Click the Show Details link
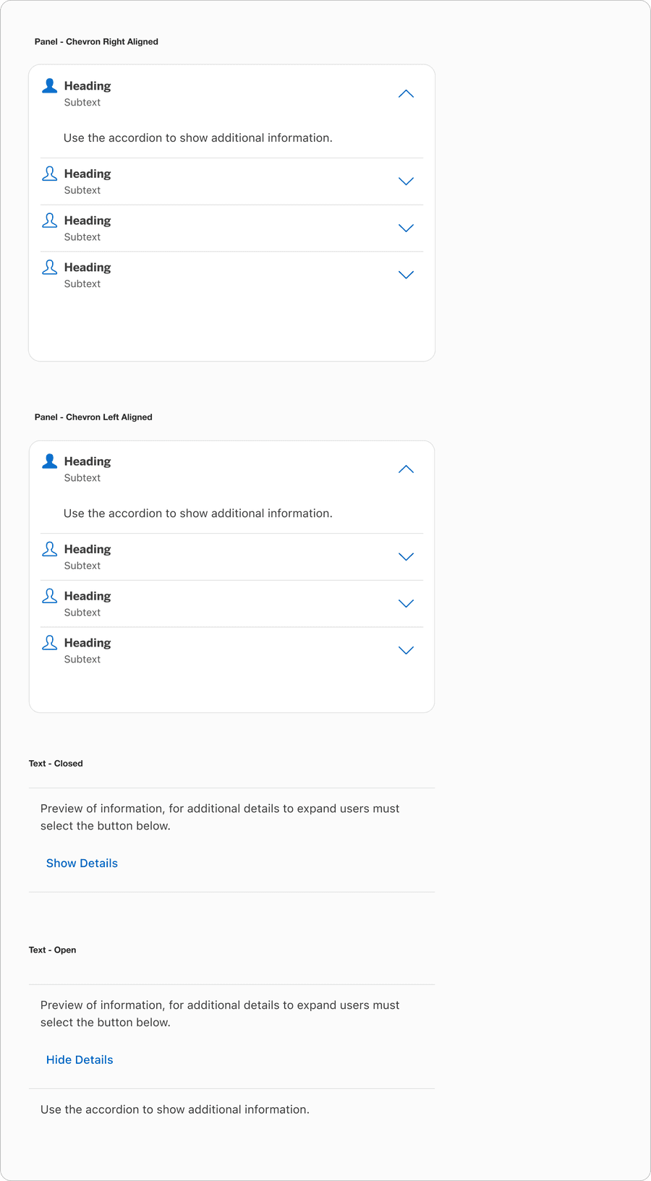This screenshot has width=651, height=1181. tap(82, 864)
